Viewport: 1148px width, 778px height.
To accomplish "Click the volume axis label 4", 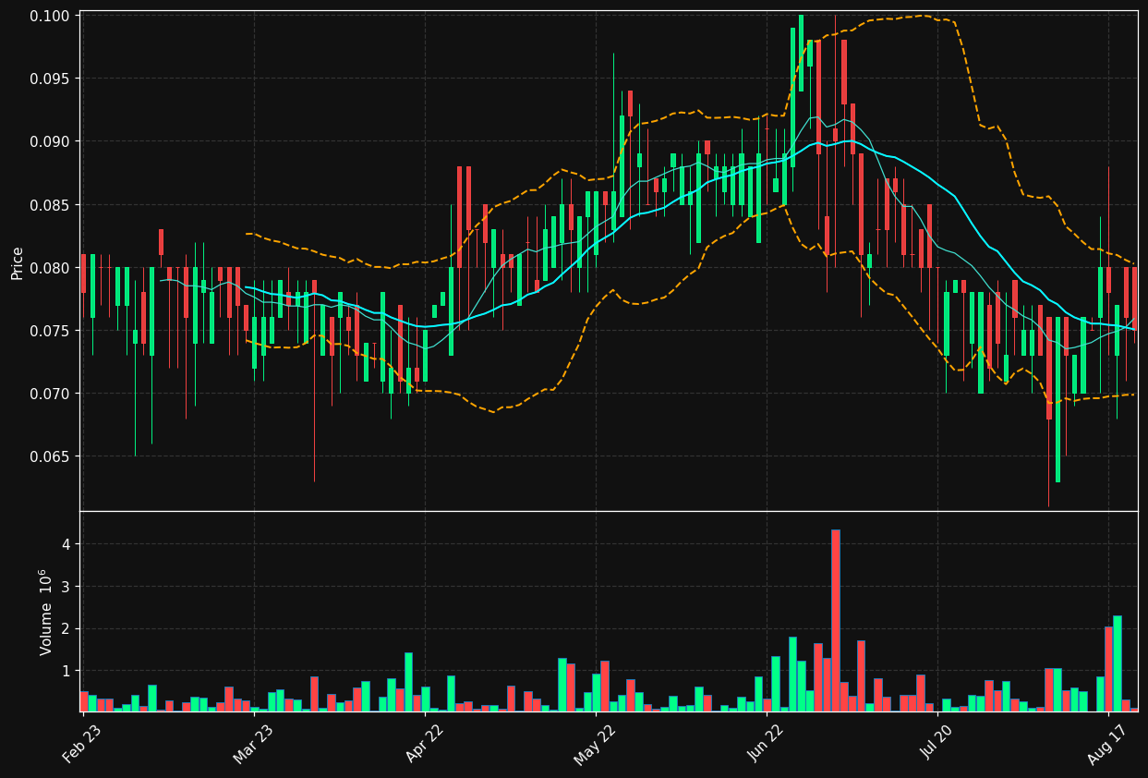I will [x=66, y=544].
